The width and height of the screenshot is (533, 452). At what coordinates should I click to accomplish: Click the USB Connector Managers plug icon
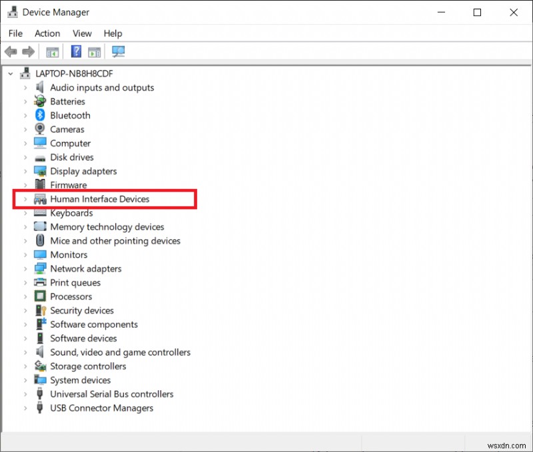coord(40,407)
